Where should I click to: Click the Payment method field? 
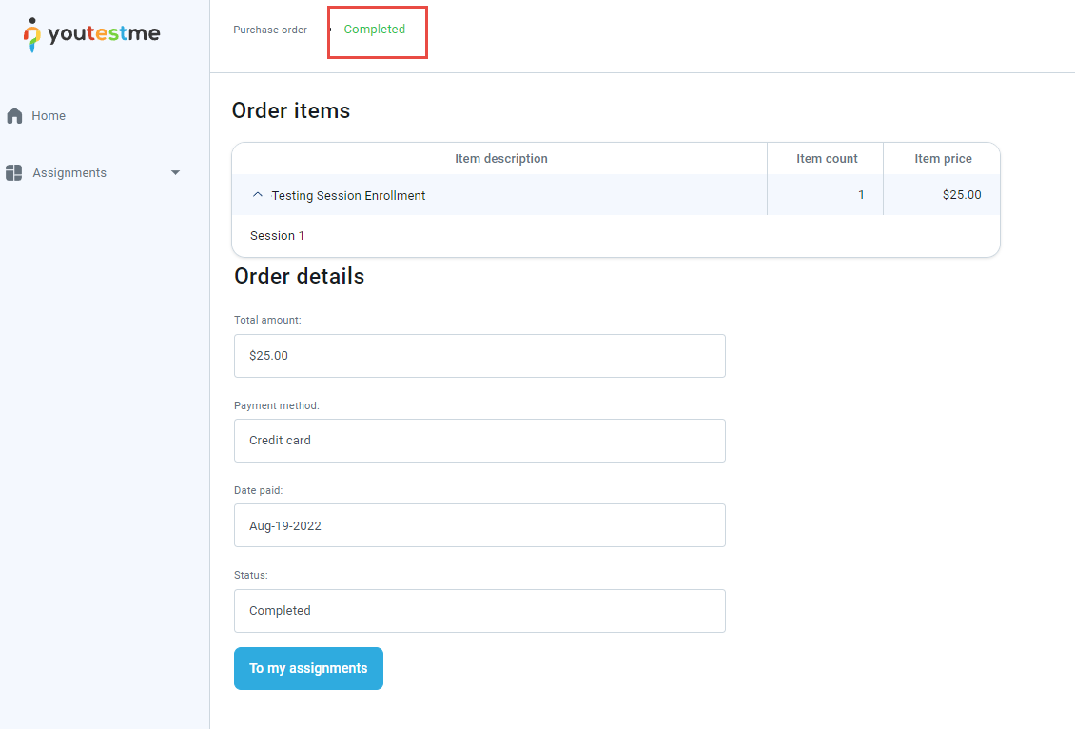pos(479,441)
